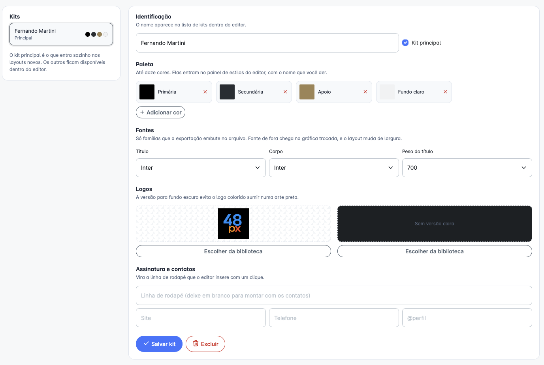
Task: Open the Secundária color swatch
Action: pos(227,92)
